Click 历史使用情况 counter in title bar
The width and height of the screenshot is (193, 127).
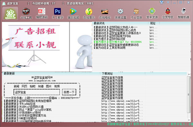[x=80, y=4]
